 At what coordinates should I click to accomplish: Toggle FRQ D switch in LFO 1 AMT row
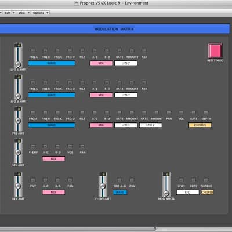coord(70,51)
